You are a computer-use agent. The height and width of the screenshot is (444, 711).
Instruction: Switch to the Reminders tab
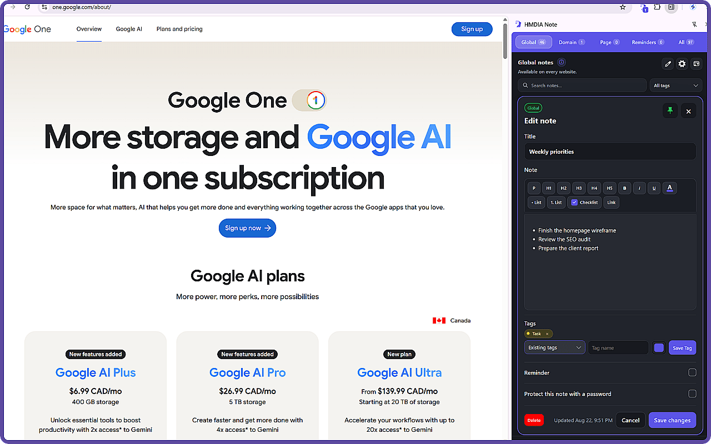[648, 42]
